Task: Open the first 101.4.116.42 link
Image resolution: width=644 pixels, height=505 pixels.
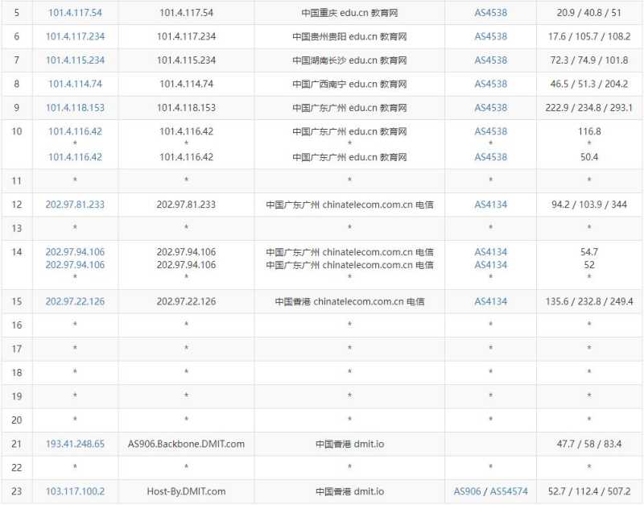Action: pyautogui.click(x=76, y=130)
